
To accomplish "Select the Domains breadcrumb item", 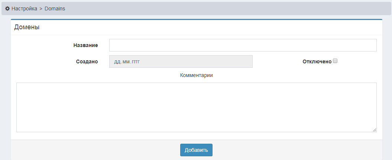I will (55, 8).
